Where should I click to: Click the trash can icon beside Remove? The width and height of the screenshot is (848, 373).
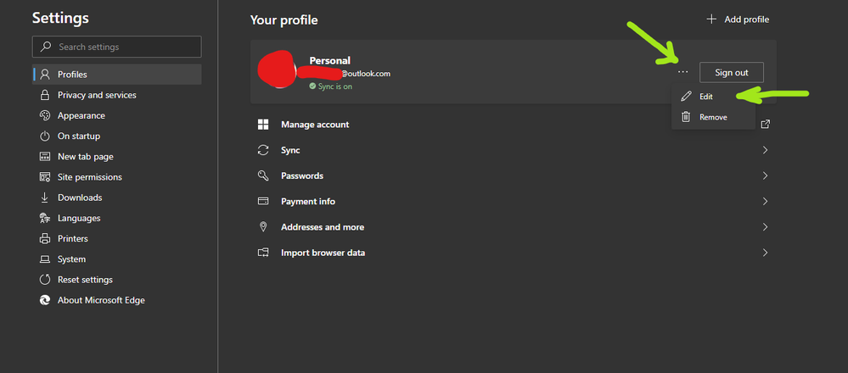click(686, 117)
